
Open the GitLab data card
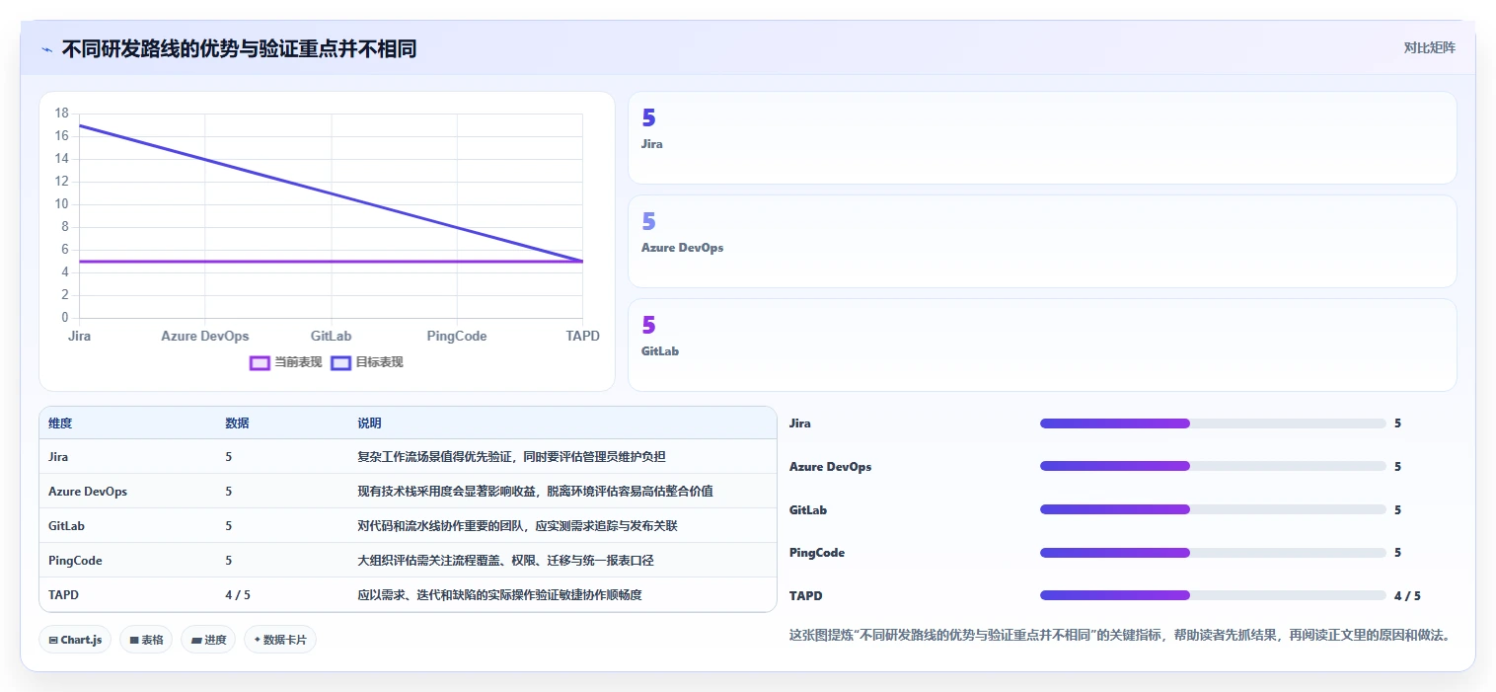click(x=1042, y=346)
